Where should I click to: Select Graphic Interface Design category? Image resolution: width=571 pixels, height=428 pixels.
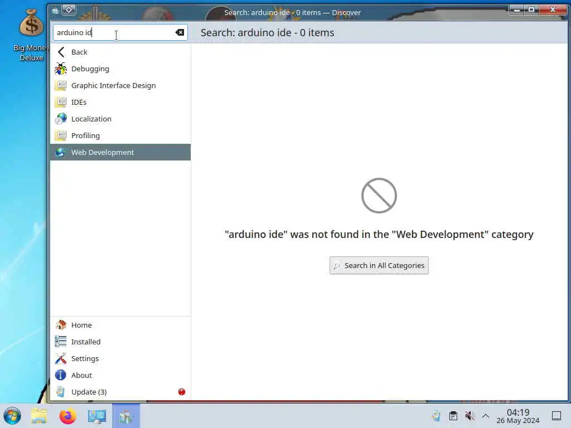(120, 85)
